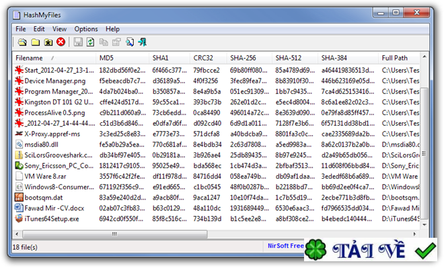Click the Copy selected items icon
The width and height of the screenshot is (444, 268).
coord(104,42)
